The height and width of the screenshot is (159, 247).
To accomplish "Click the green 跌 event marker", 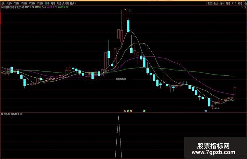I will (128, 111).
